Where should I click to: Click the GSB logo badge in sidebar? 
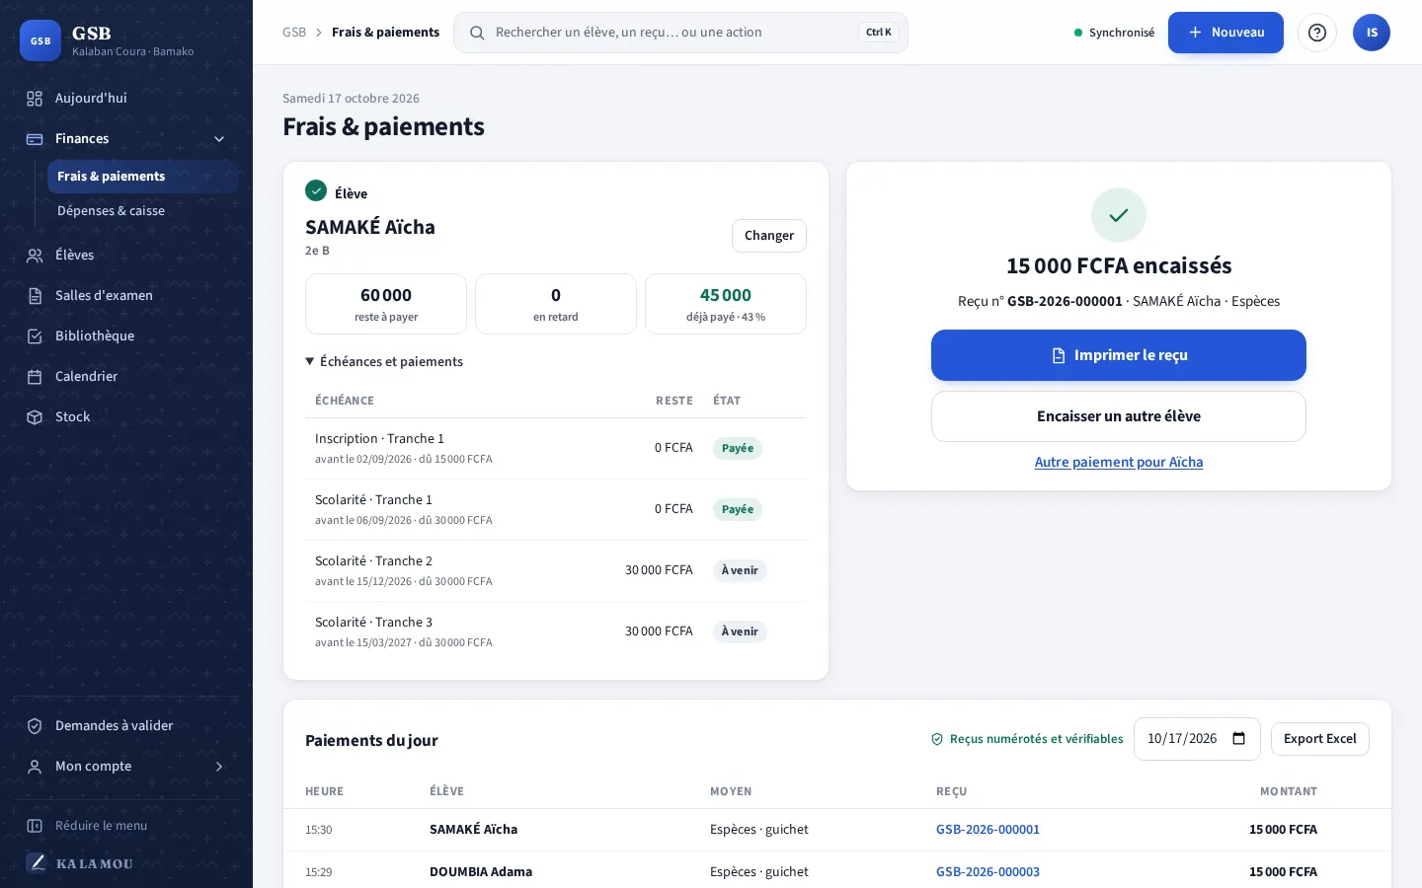(40, 40)
